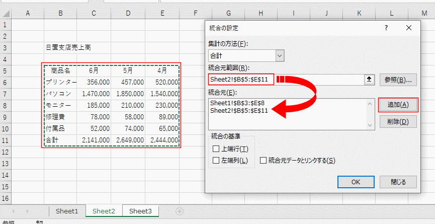The height and width of the screenshot is (224, 435).
Task: Open the Sheet3 tab
Action: (141, 211)
